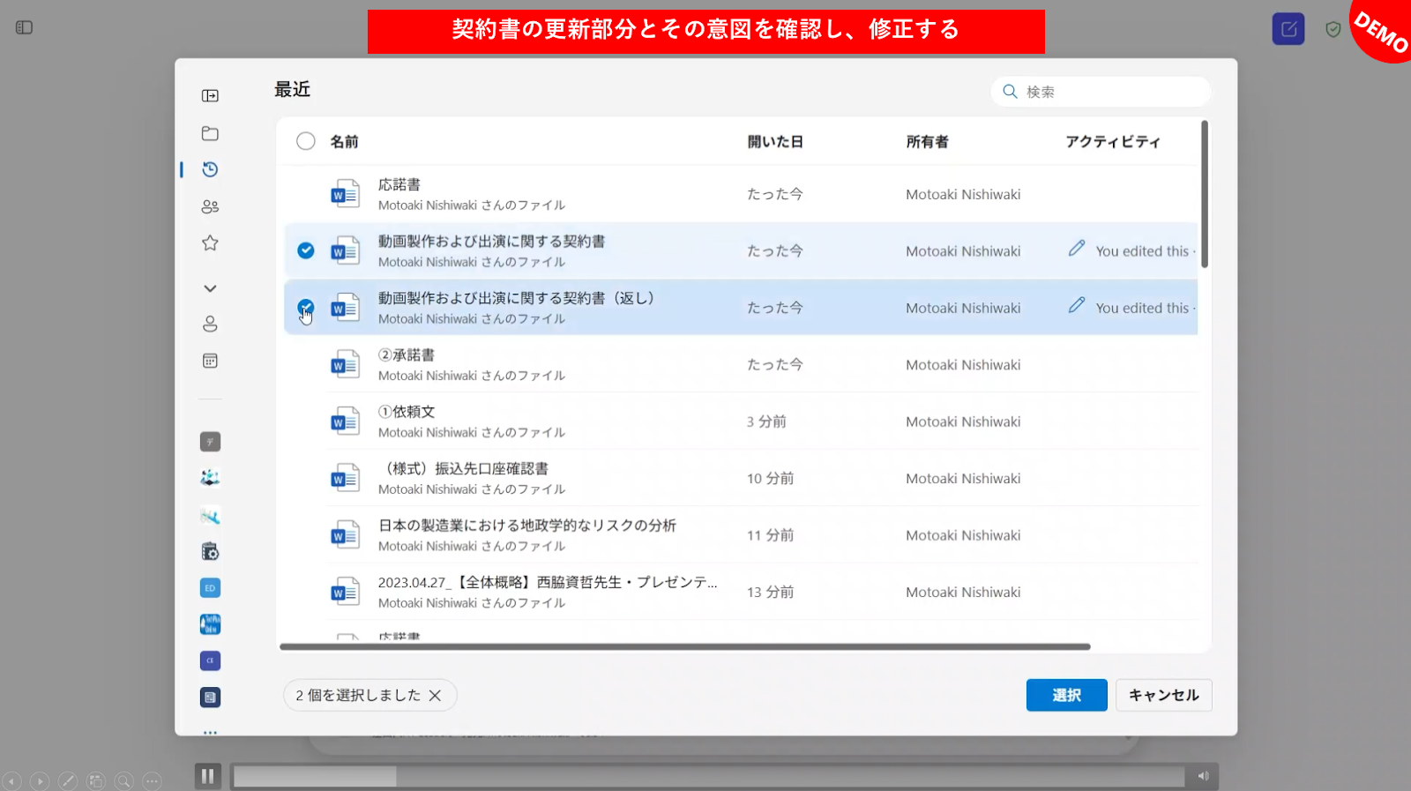Click the Favorites star icon
This screenshot has height=791, width=1411.
click(x=210, y=243)
